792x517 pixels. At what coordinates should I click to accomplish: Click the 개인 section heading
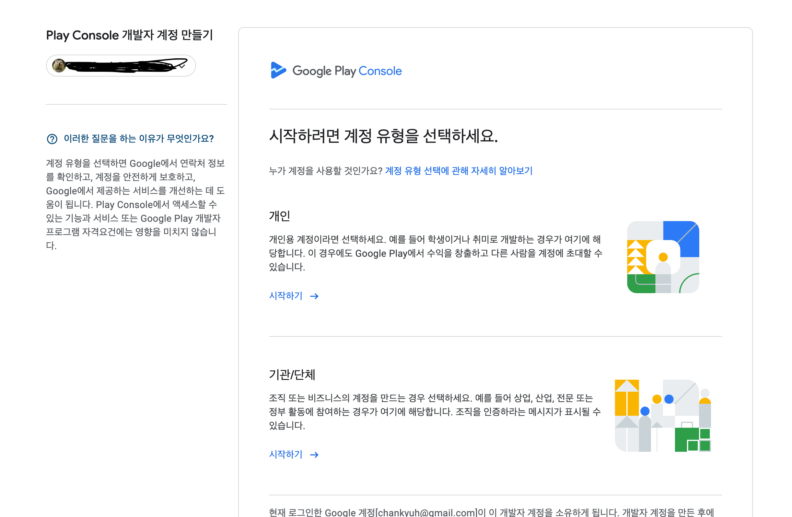[280, 216]
